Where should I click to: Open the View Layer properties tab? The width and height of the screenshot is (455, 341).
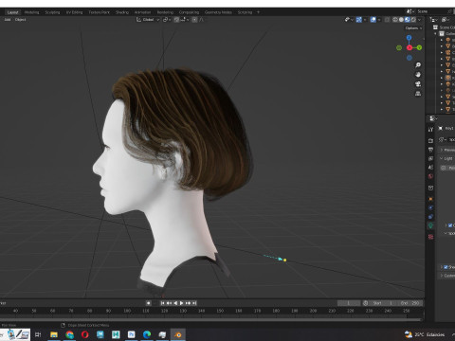pyautogui.click(x=430, y=158)
